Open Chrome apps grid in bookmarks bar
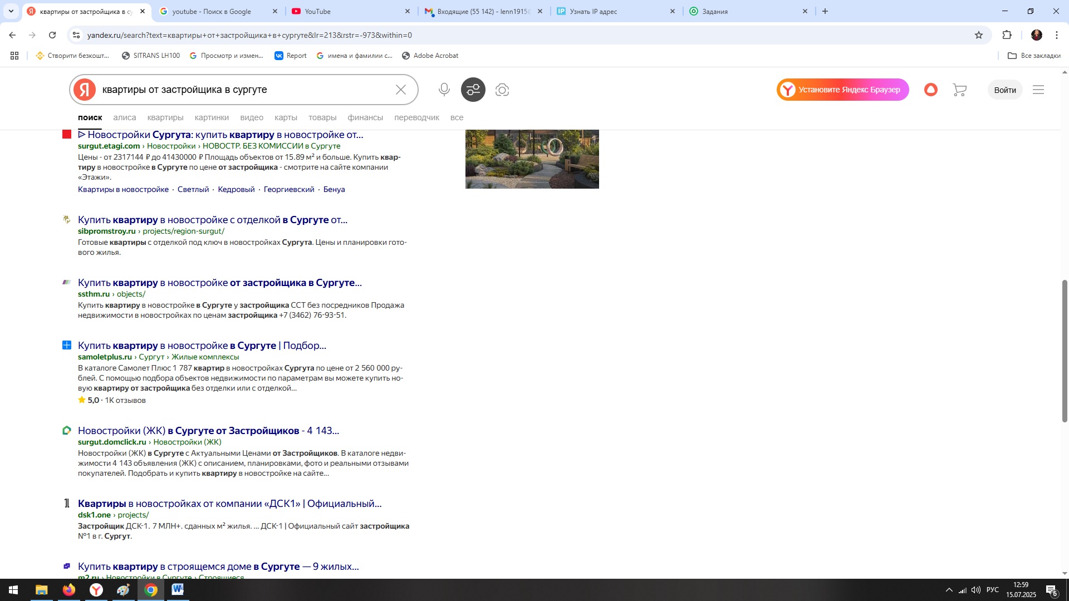Image resolution: width=1069 pixels, height=601 pixels. (14, 56)
